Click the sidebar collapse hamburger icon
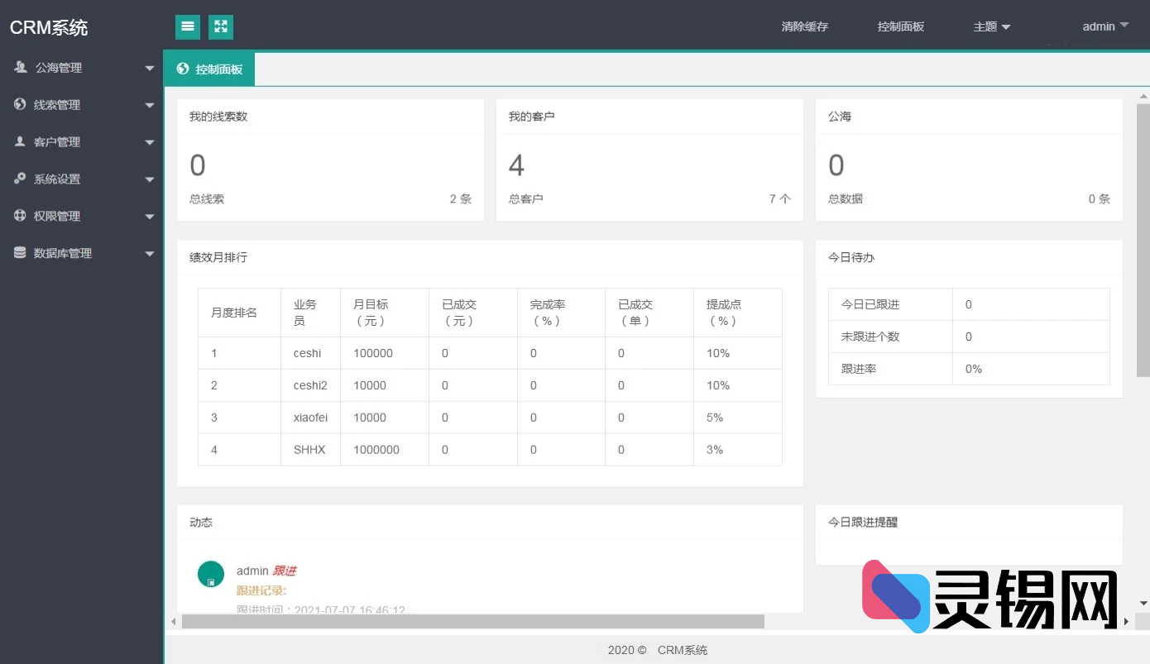 (x=187, y=26)
